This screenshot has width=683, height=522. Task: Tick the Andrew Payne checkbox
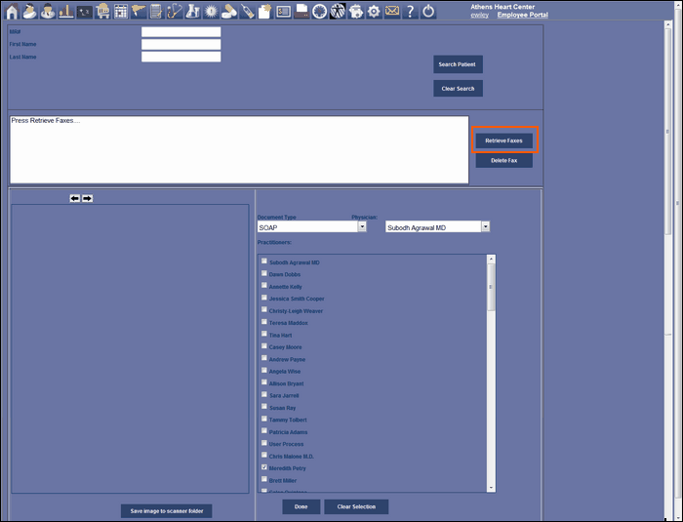tap(264, 360)
